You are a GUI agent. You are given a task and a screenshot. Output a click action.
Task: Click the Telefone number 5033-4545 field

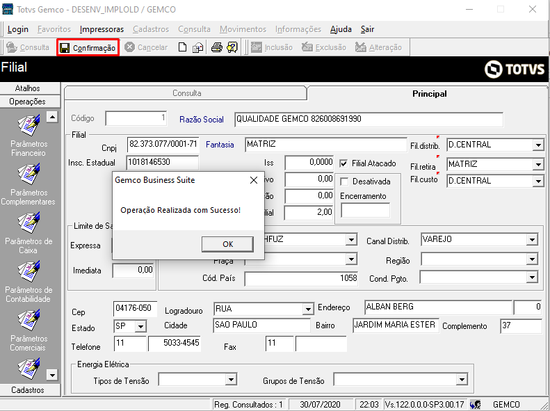[175, 344]
